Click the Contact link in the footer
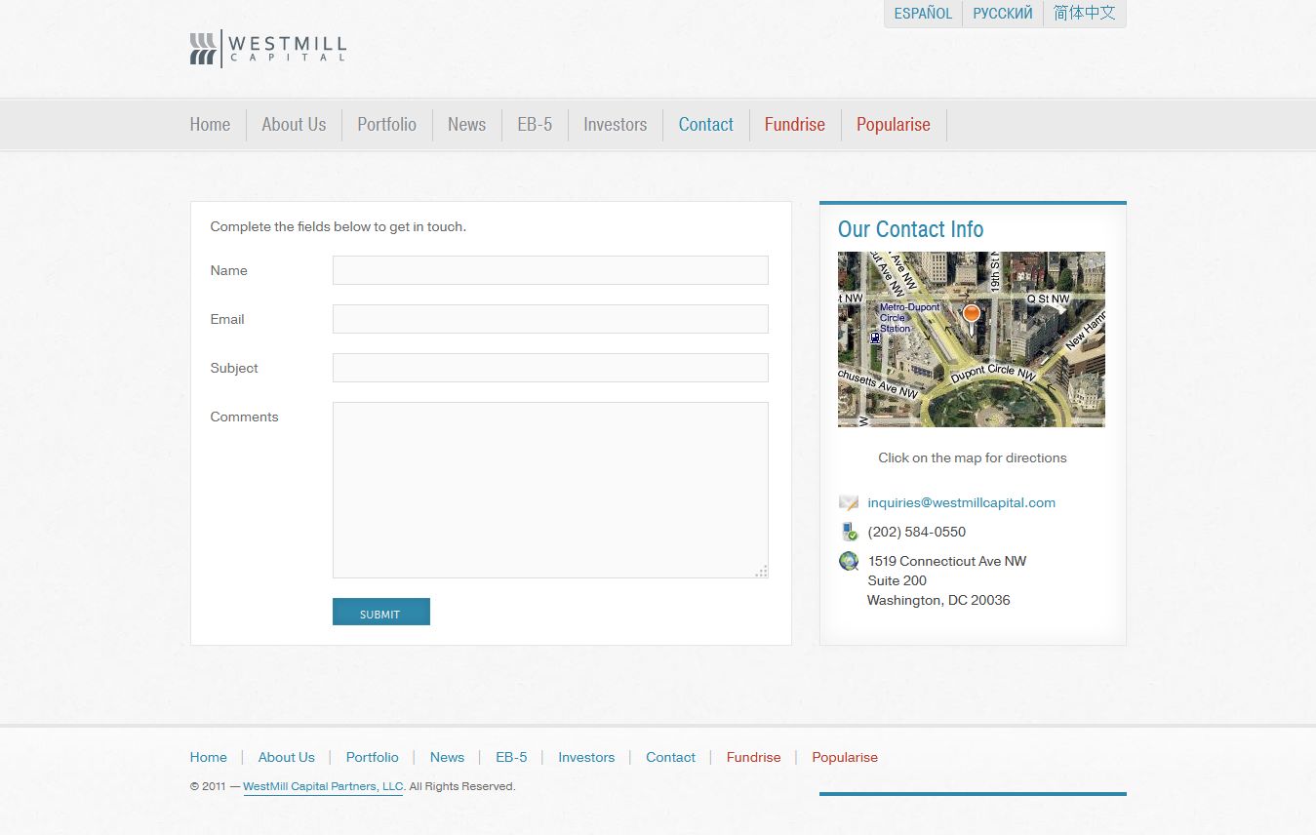 pos(671,758)
